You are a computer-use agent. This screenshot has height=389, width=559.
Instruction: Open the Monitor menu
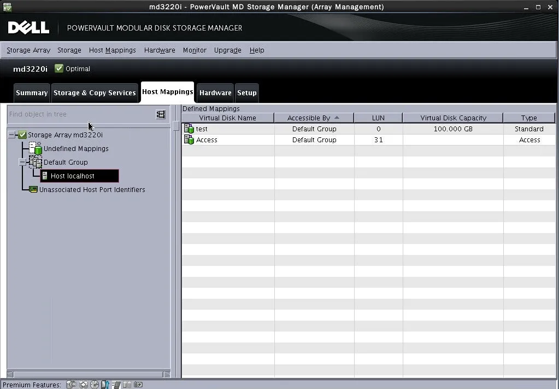click(x=195, y=50)
